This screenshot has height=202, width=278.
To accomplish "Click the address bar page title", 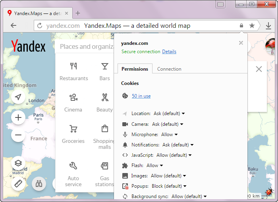I will (137, 26).
